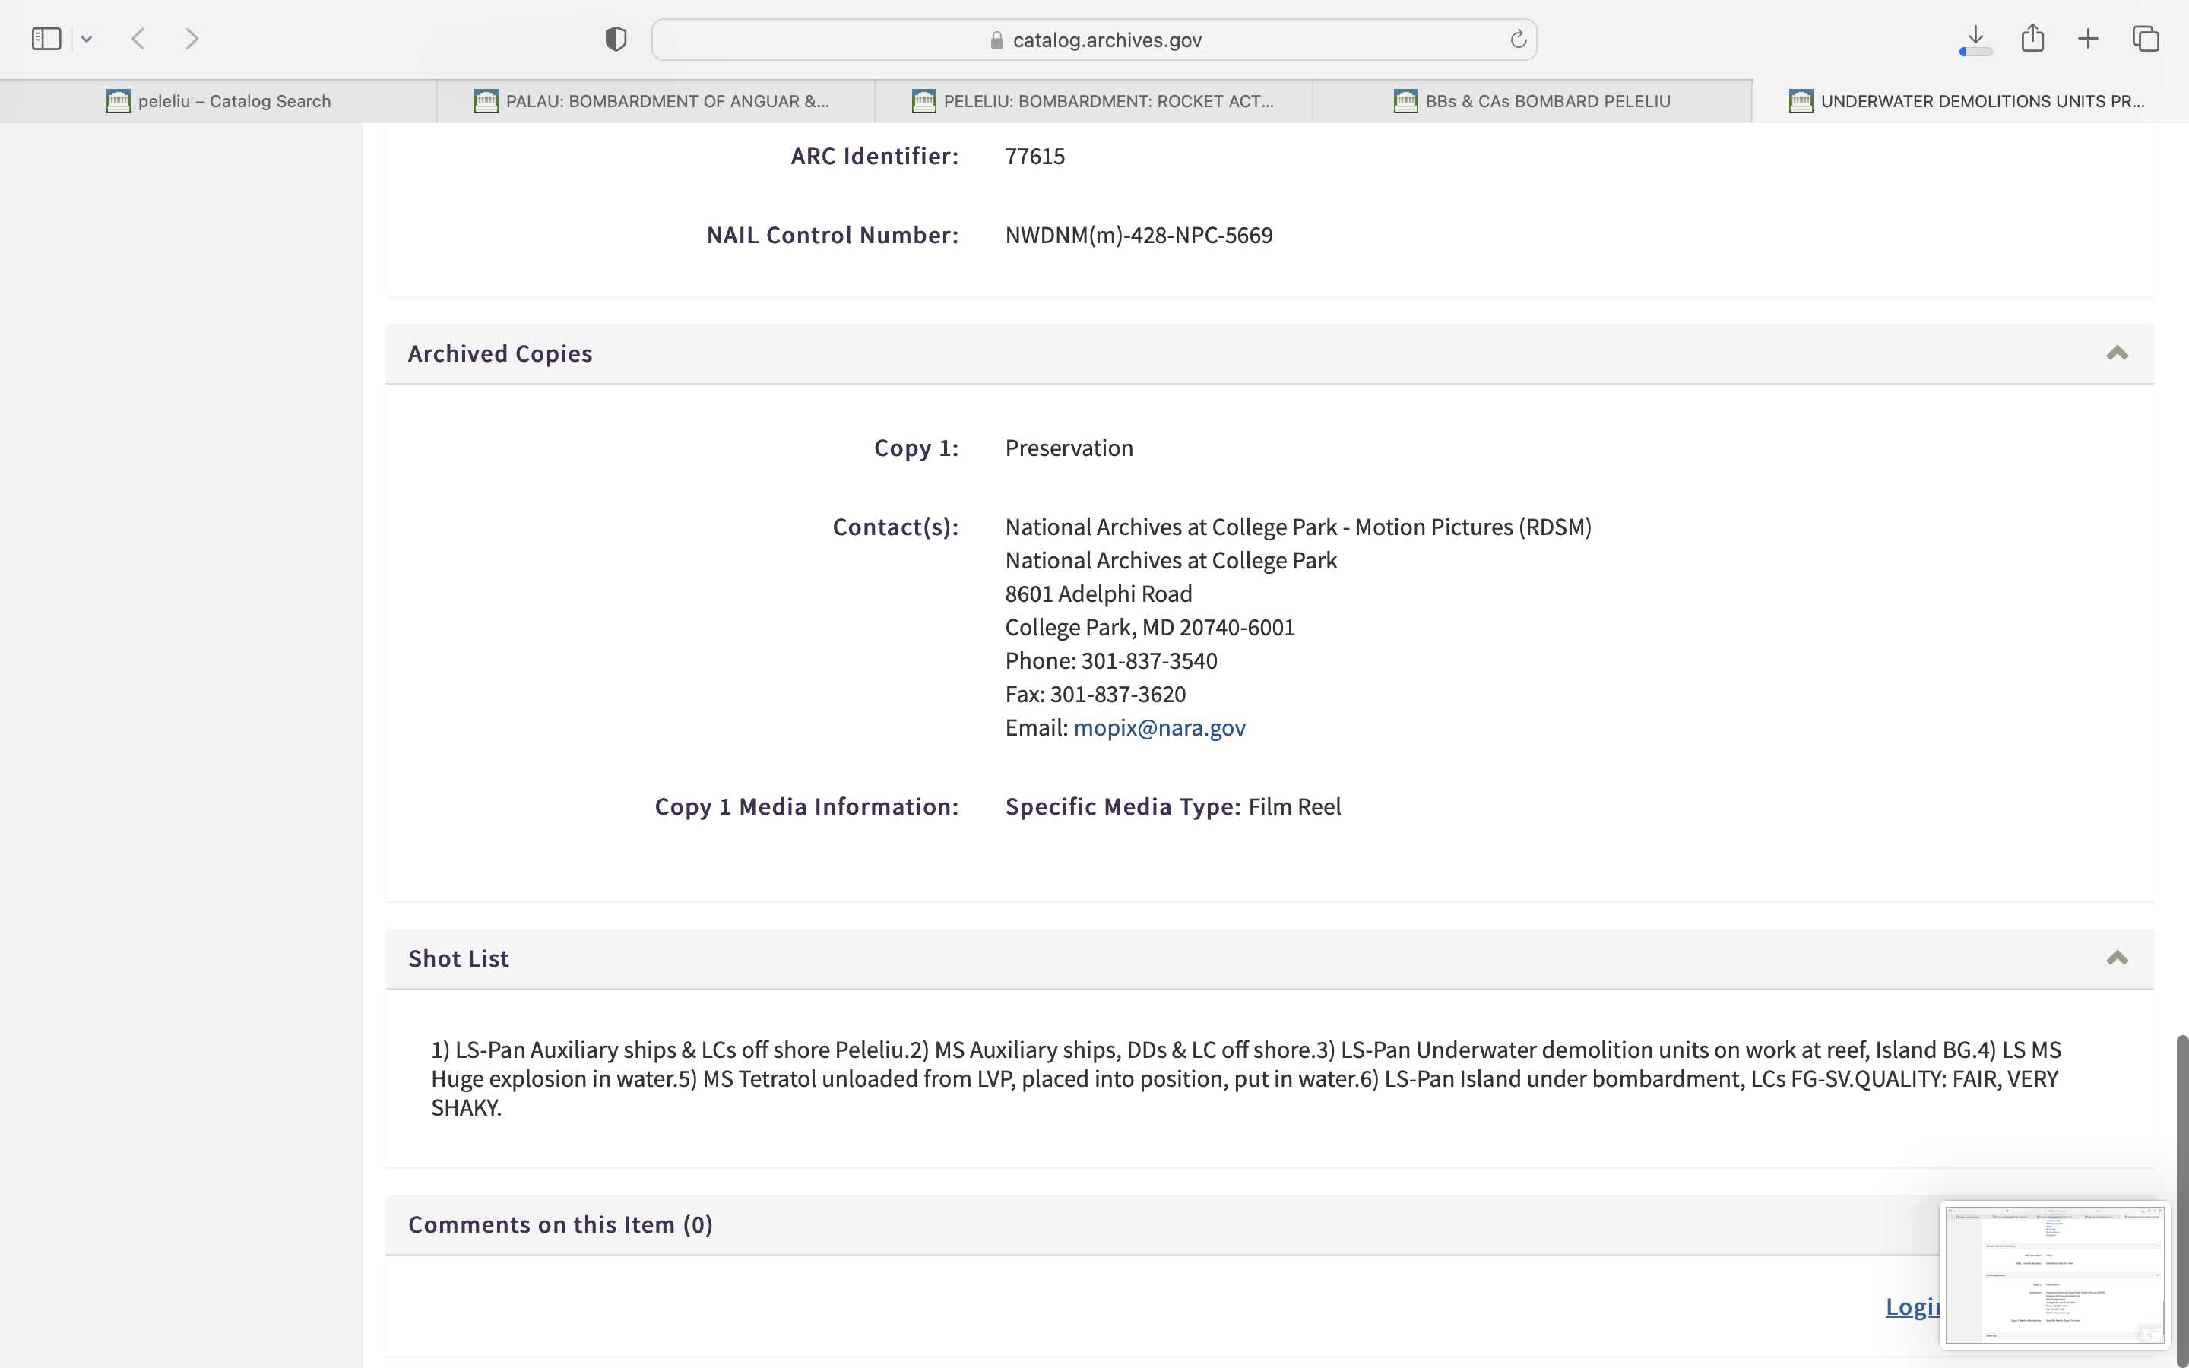The height and width of the screenshot is (1368, 2189).
Task: Go forward with the forward arrow
Action: click(x=192, y=39)
